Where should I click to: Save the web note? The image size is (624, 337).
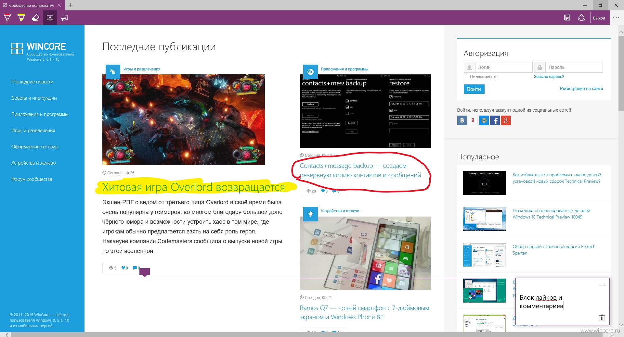pos(567,18)
